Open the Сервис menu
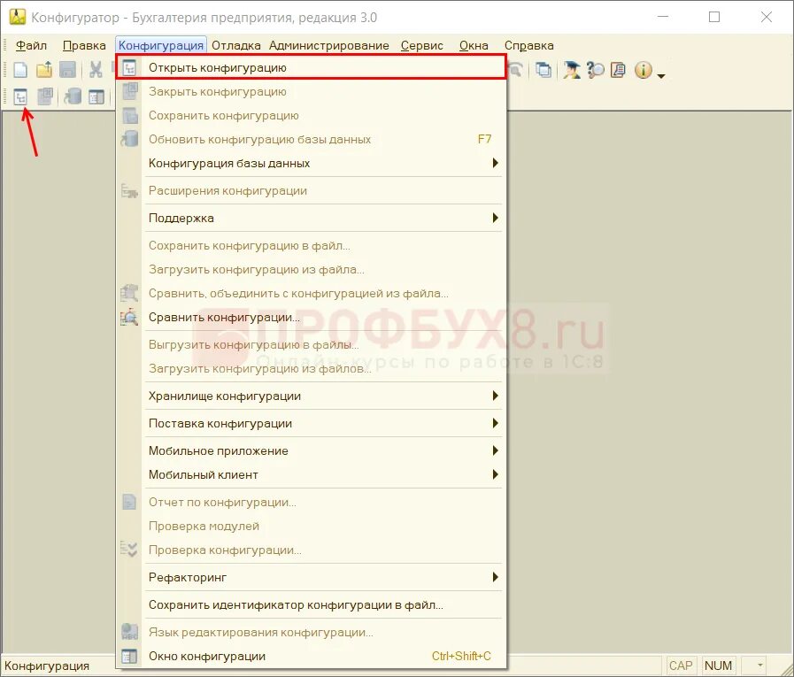This screenshot has height=677, width=794. pos(422,45)
